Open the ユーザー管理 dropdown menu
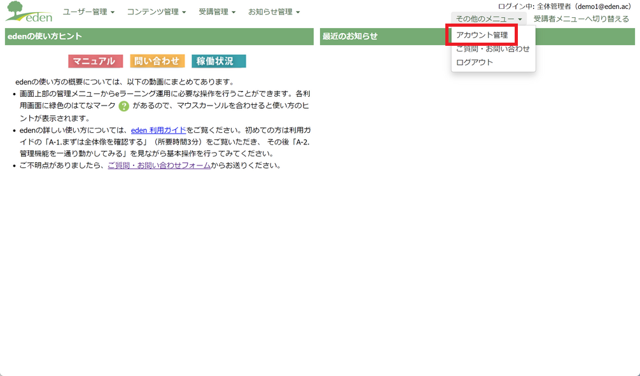Image resolution: width=640 pixels, height=376 pixels. pyautogui.click(x=88, y=12)
